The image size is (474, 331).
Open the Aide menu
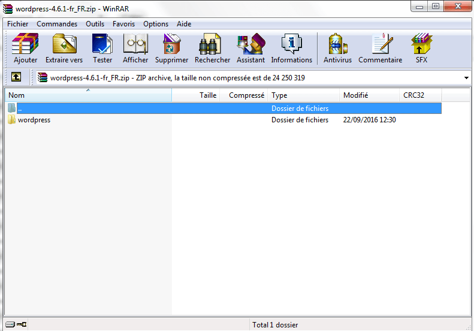pos(184,24)
